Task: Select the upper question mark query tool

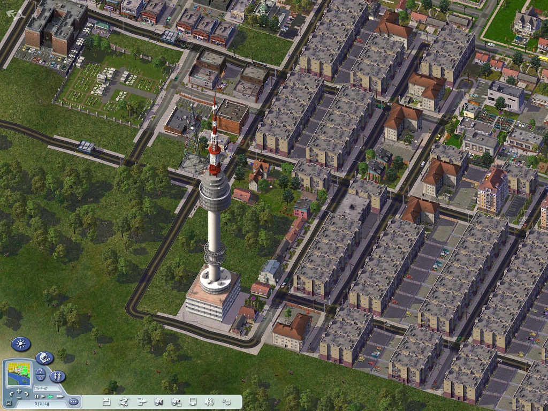Action: 41,371
